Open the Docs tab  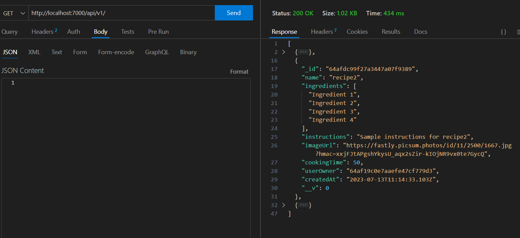pos(420,32)
